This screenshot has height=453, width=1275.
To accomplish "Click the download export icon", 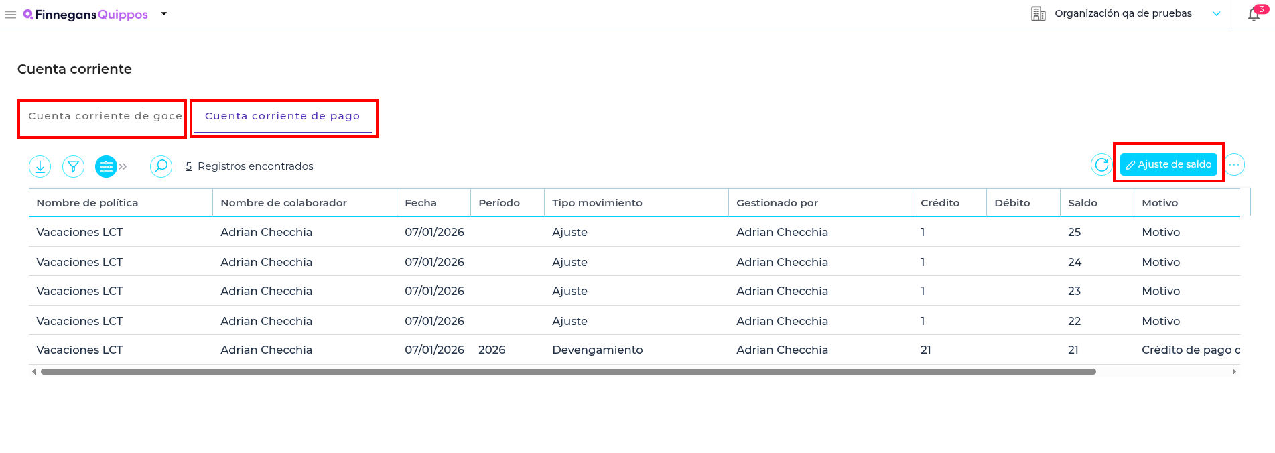I will 40,166.
